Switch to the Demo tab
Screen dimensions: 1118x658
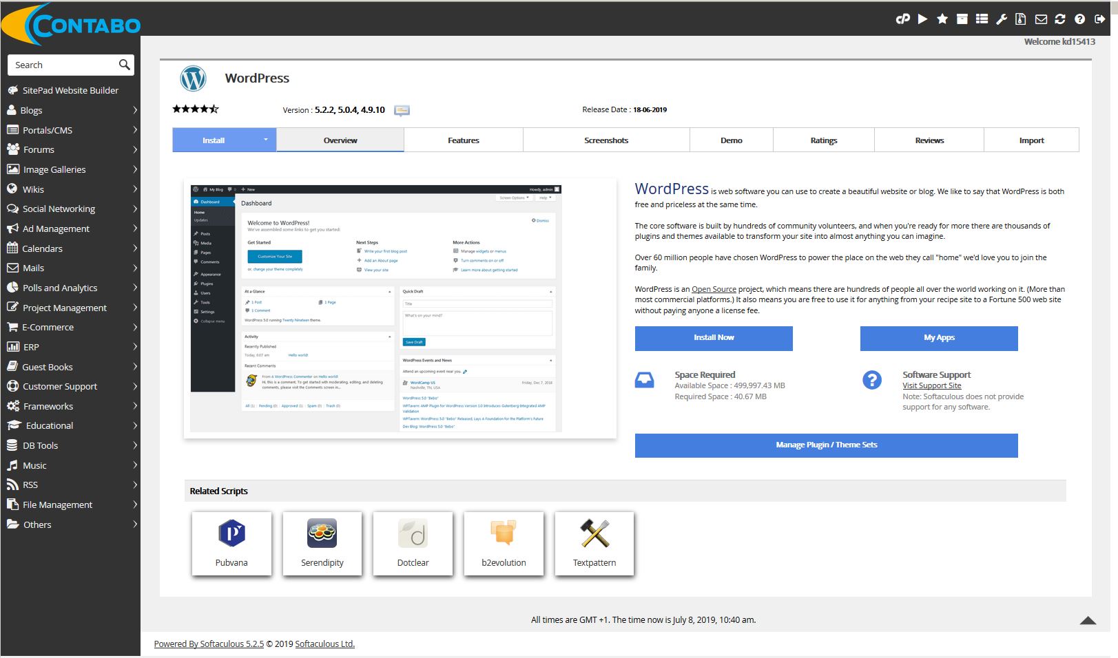click(732, 140)
